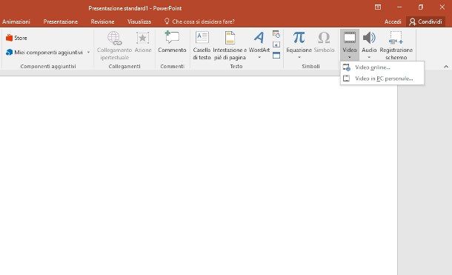Switch to the Animazioni tab
This screenshot has width=452, height=275.
coord(16,21)
